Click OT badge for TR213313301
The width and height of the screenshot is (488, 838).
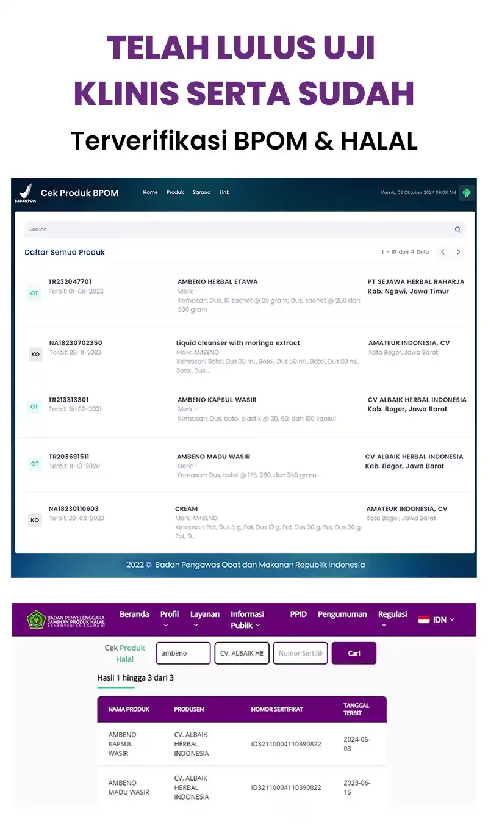34,406
